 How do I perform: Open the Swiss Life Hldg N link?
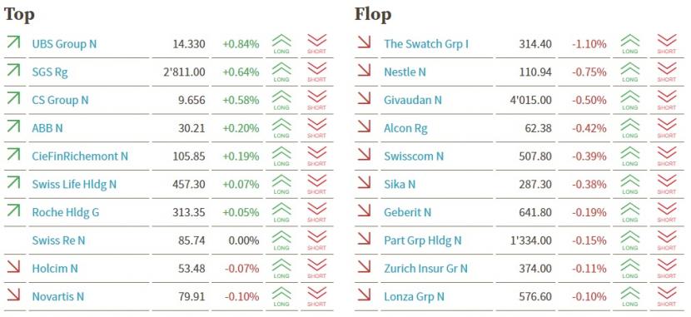tap(74, 185)
